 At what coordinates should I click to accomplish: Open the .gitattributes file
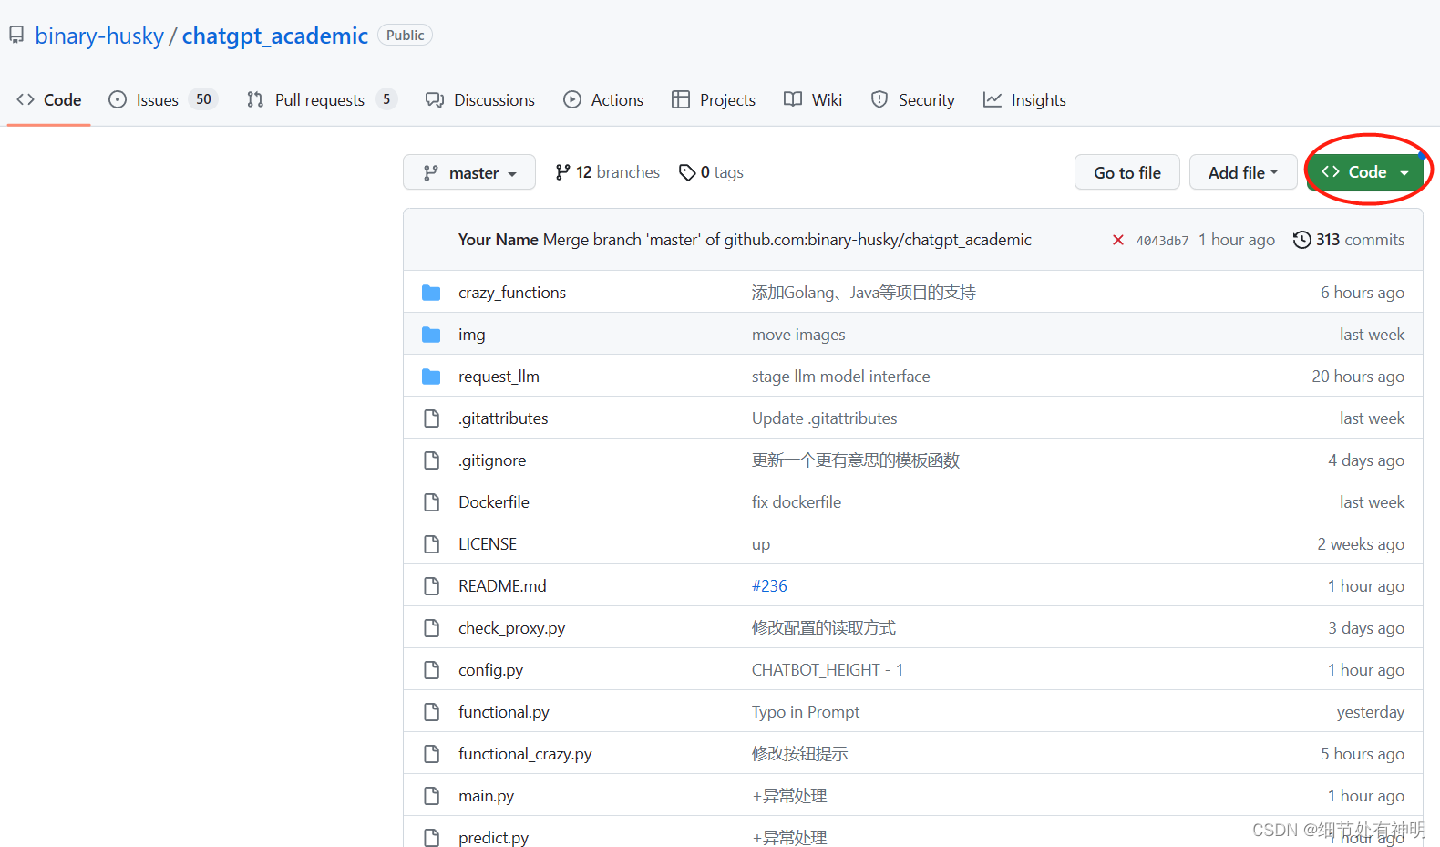point(503,418)
